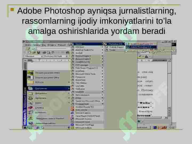
Task: Launch Java Plug-in Control Panel
Action: 87,116
